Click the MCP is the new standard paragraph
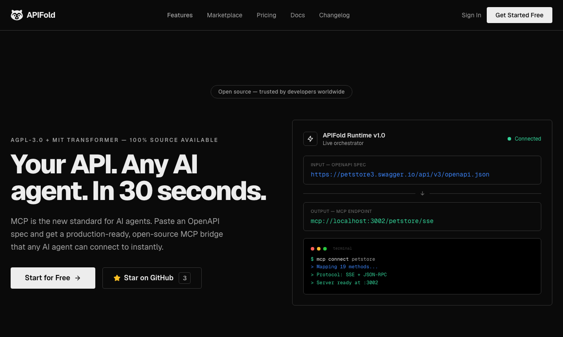The height and width of the screenshot is (337, 563). [117, 234]
